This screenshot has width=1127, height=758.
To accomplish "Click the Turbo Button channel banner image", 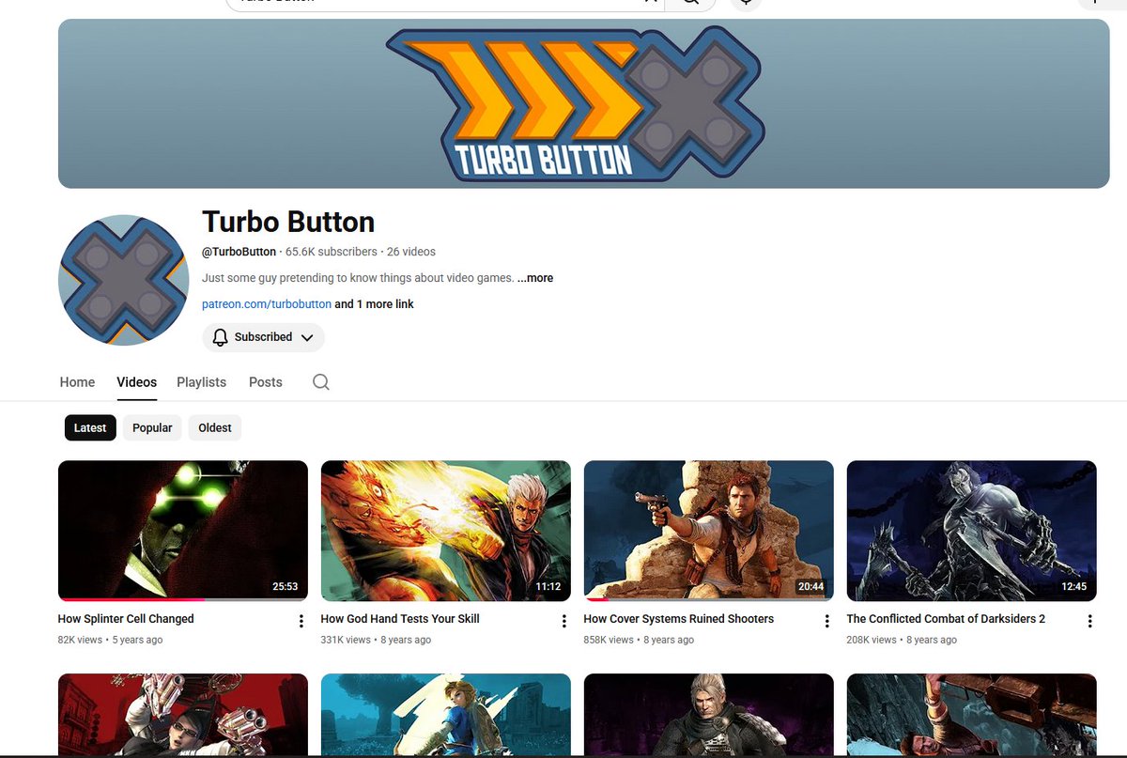I will 583,103.
